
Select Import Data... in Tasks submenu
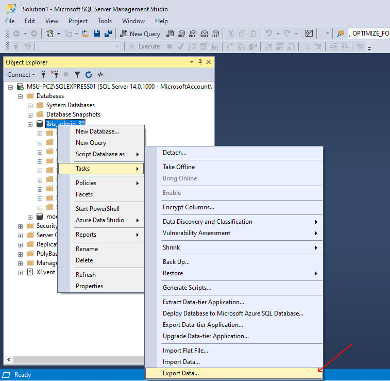[234, 362]
